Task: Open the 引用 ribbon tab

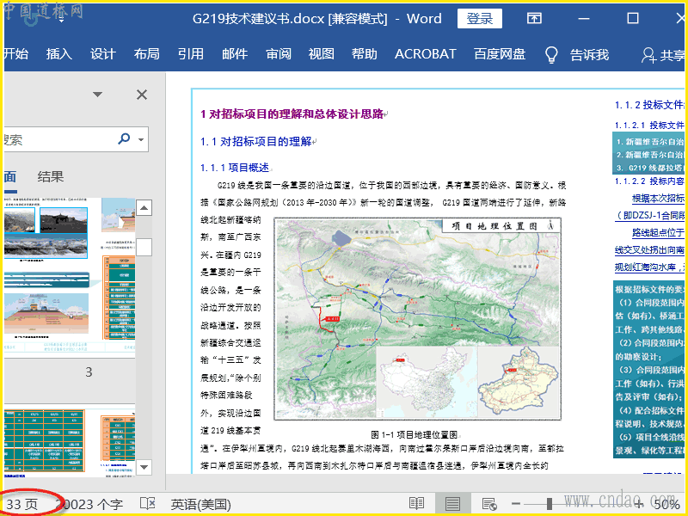Action: (x=190, y=54)
